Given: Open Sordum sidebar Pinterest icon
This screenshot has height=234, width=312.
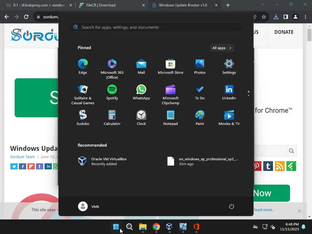Looking at the screenshot, I should click(257, 166).
